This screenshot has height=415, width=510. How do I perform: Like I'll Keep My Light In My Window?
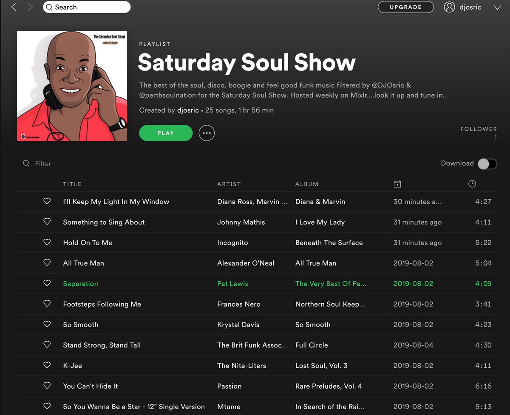pyautogui.click(x=47, y=201)
